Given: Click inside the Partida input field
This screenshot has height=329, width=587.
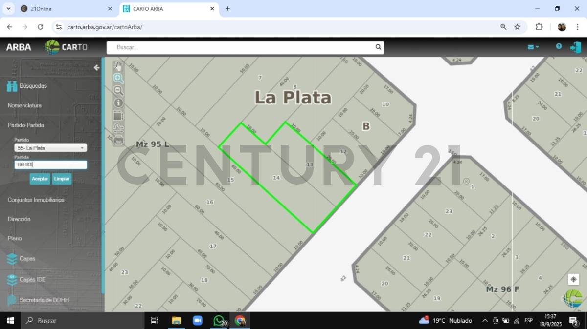Looking at the screenshot, I should (x=50, y=164).
